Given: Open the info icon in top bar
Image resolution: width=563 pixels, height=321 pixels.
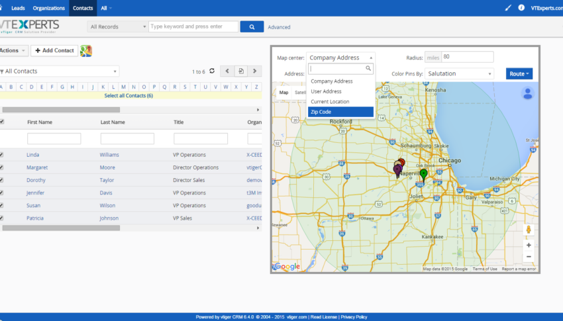Looking at the screenshot, I should click(x=521, y=7).
